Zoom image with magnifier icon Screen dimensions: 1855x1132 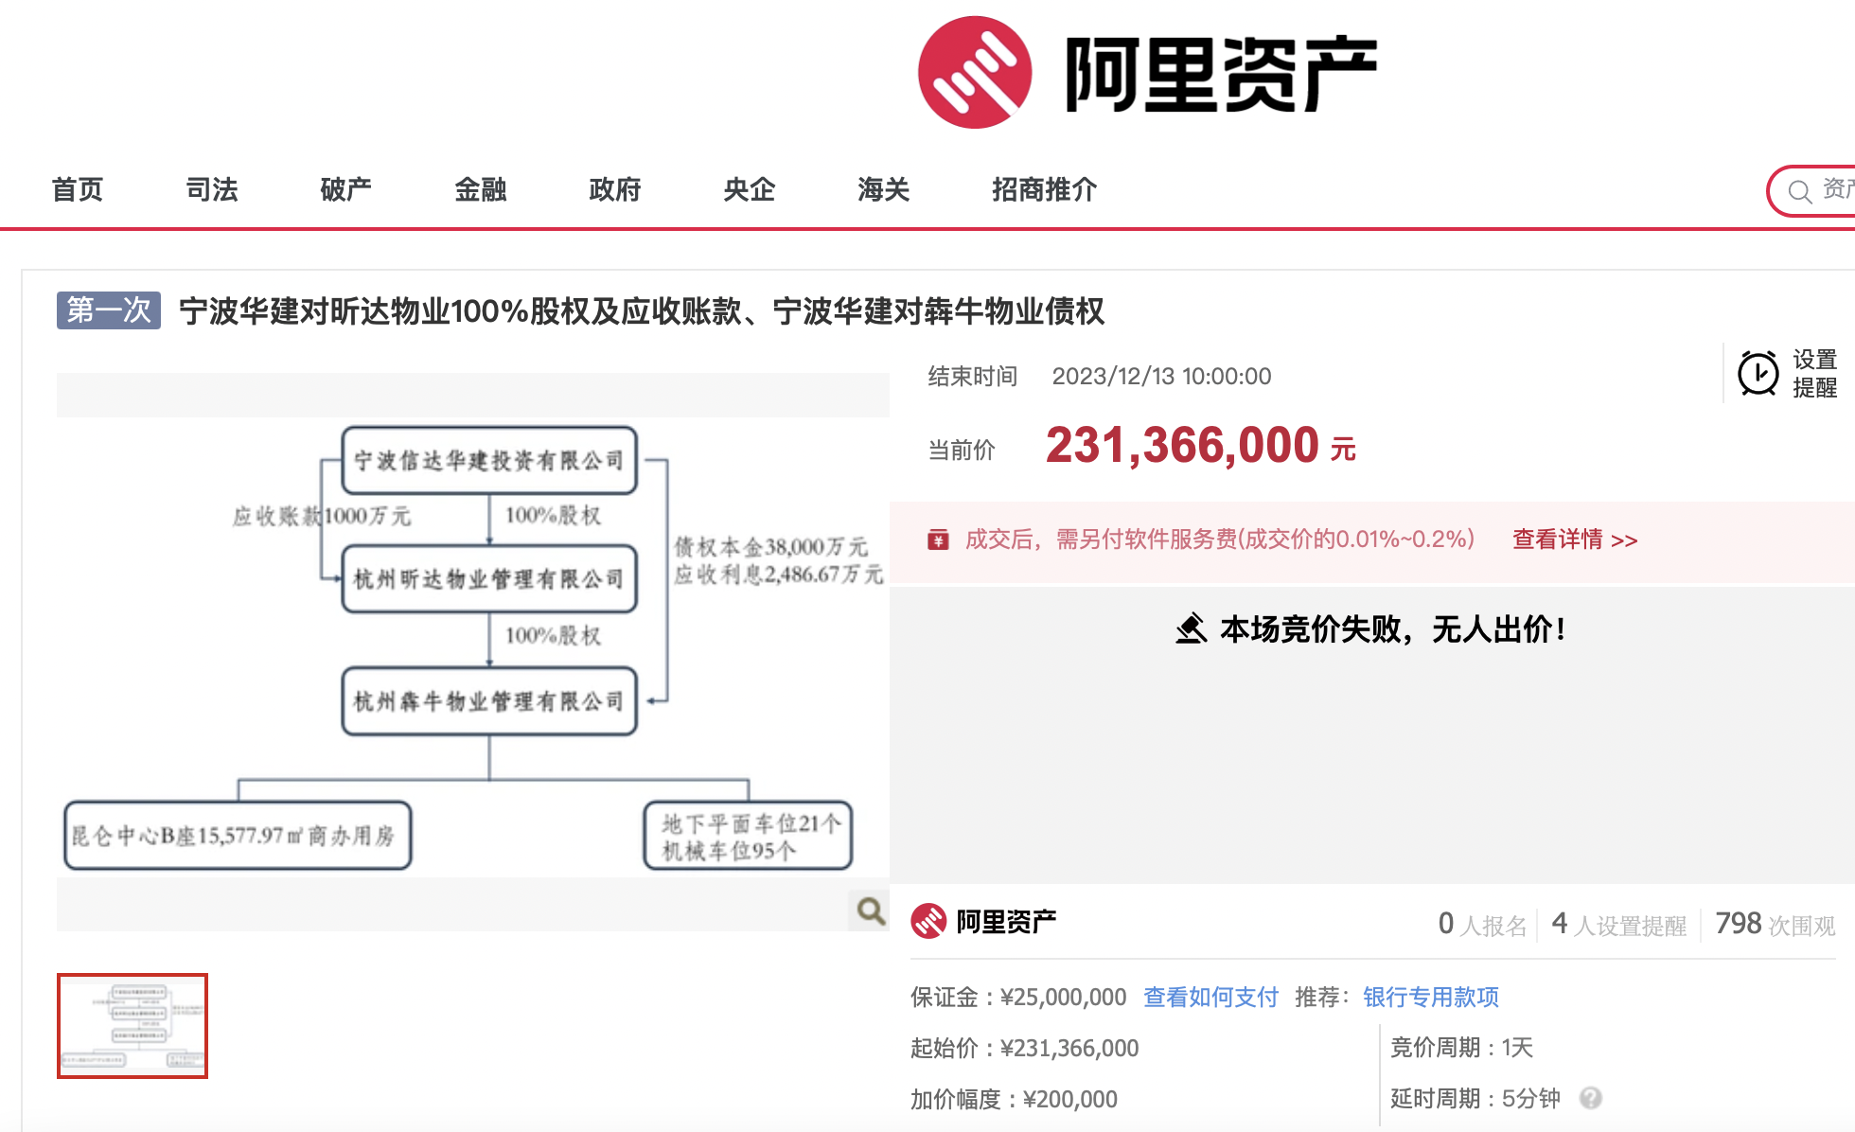pos(871,911)
